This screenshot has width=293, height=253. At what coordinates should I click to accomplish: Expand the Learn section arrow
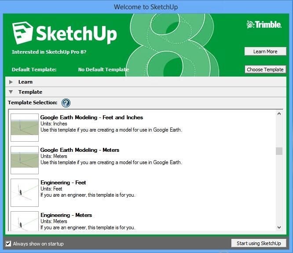(11, 82)
